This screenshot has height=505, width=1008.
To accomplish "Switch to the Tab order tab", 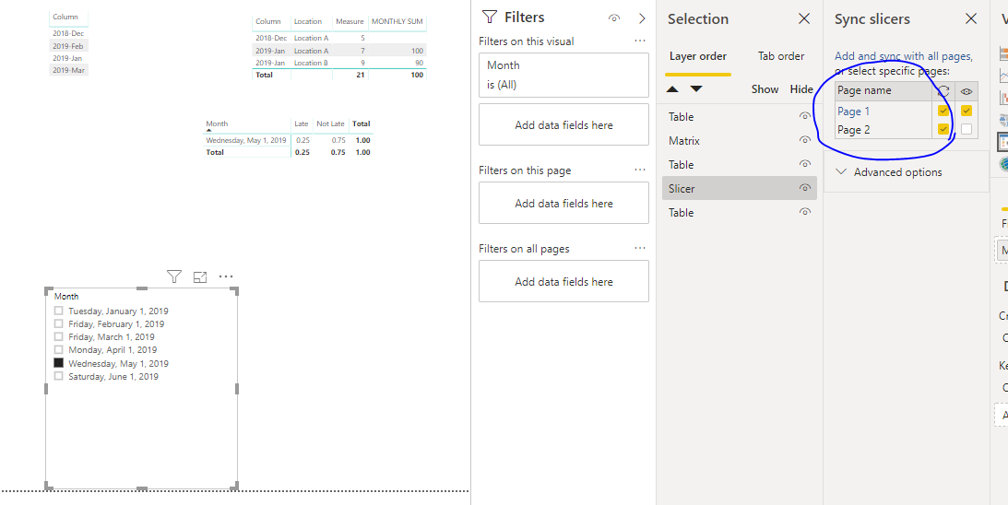I will click(781, 56).
